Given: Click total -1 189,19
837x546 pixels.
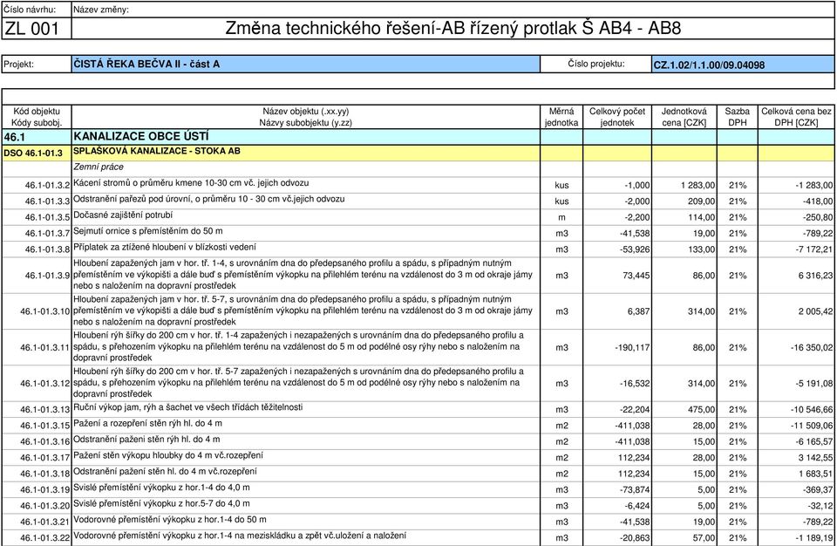Looking at the screenshot, I should 814,538.
